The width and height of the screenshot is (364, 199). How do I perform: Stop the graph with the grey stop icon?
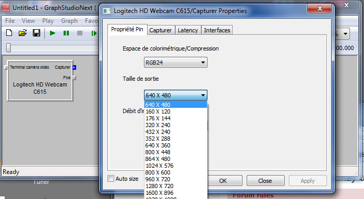tap(80, 33)
